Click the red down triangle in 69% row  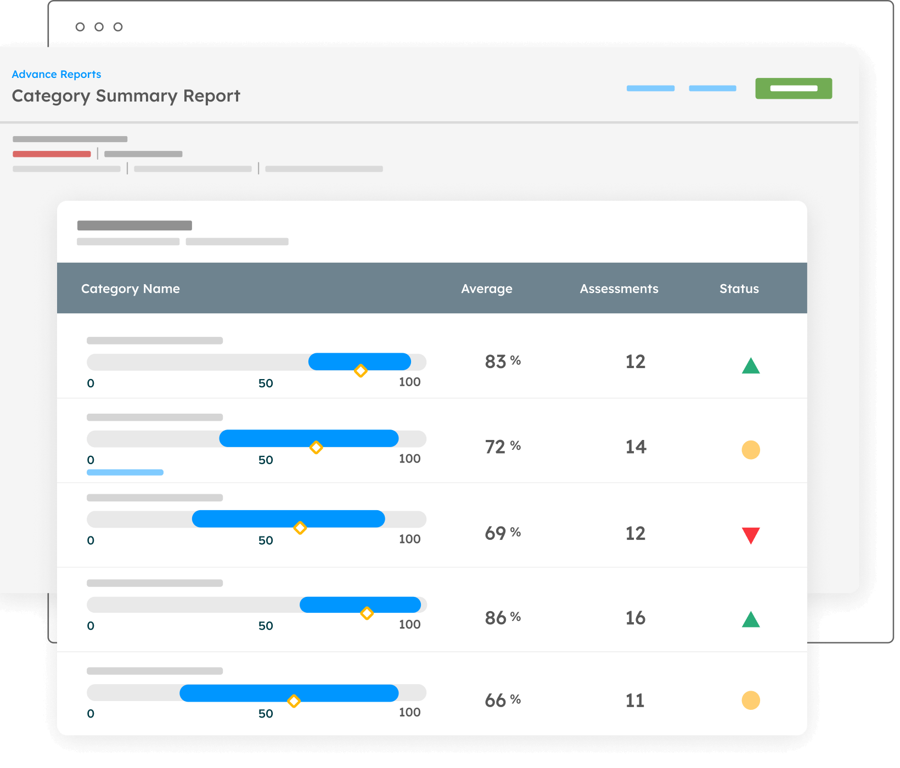[x=750, y=535]
